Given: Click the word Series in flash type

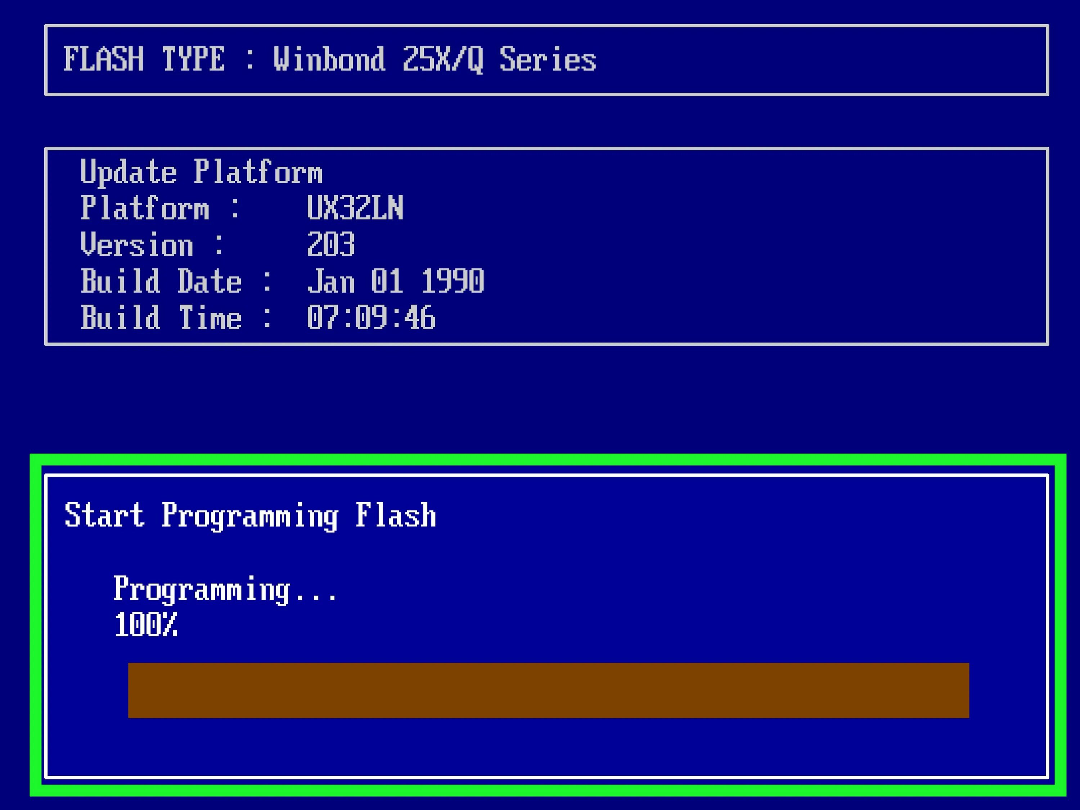Looking at the screenshot, I should 547,59.
